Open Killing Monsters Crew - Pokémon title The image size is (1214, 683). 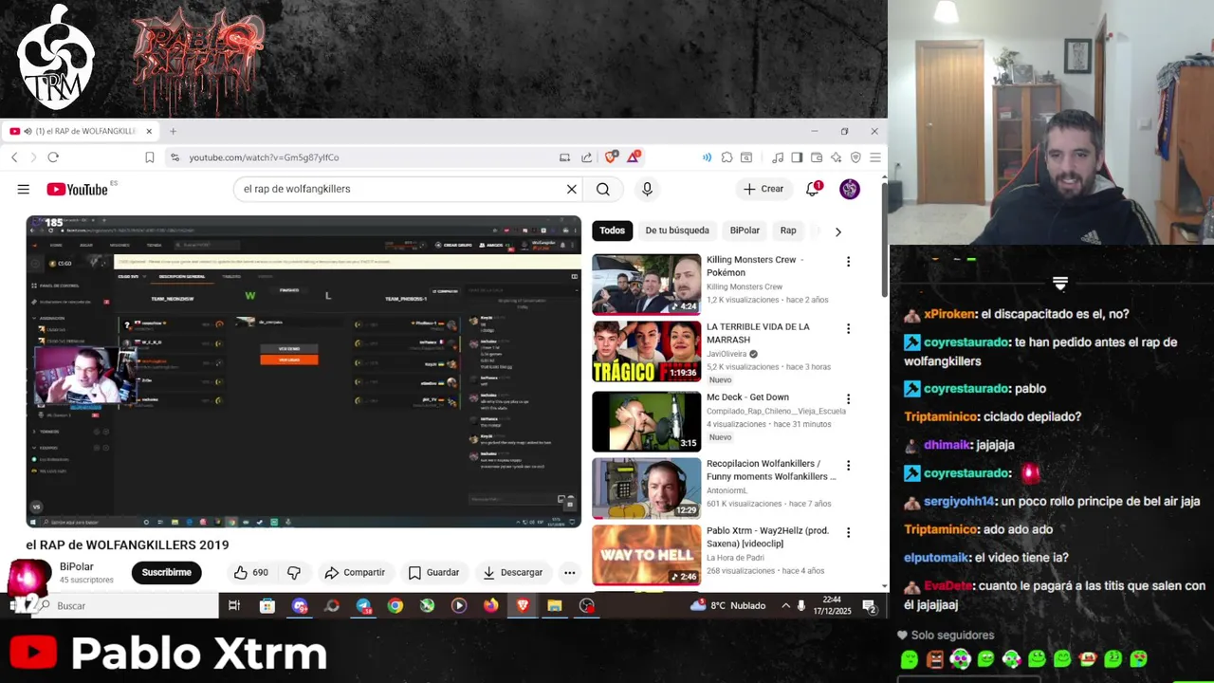tap(755, 266)
